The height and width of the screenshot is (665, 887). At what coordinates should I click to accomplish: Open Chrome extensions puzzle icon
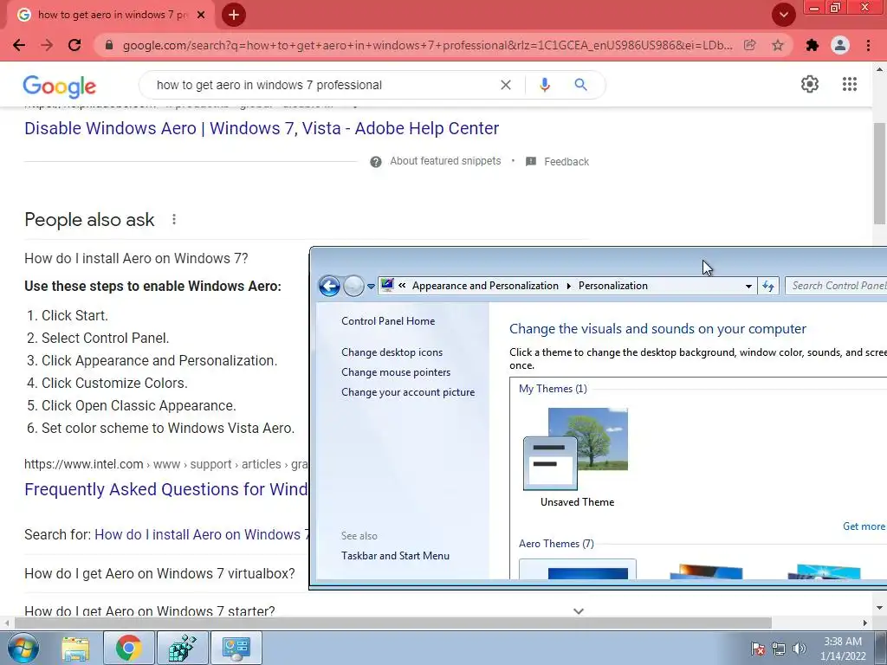(813, 45)
